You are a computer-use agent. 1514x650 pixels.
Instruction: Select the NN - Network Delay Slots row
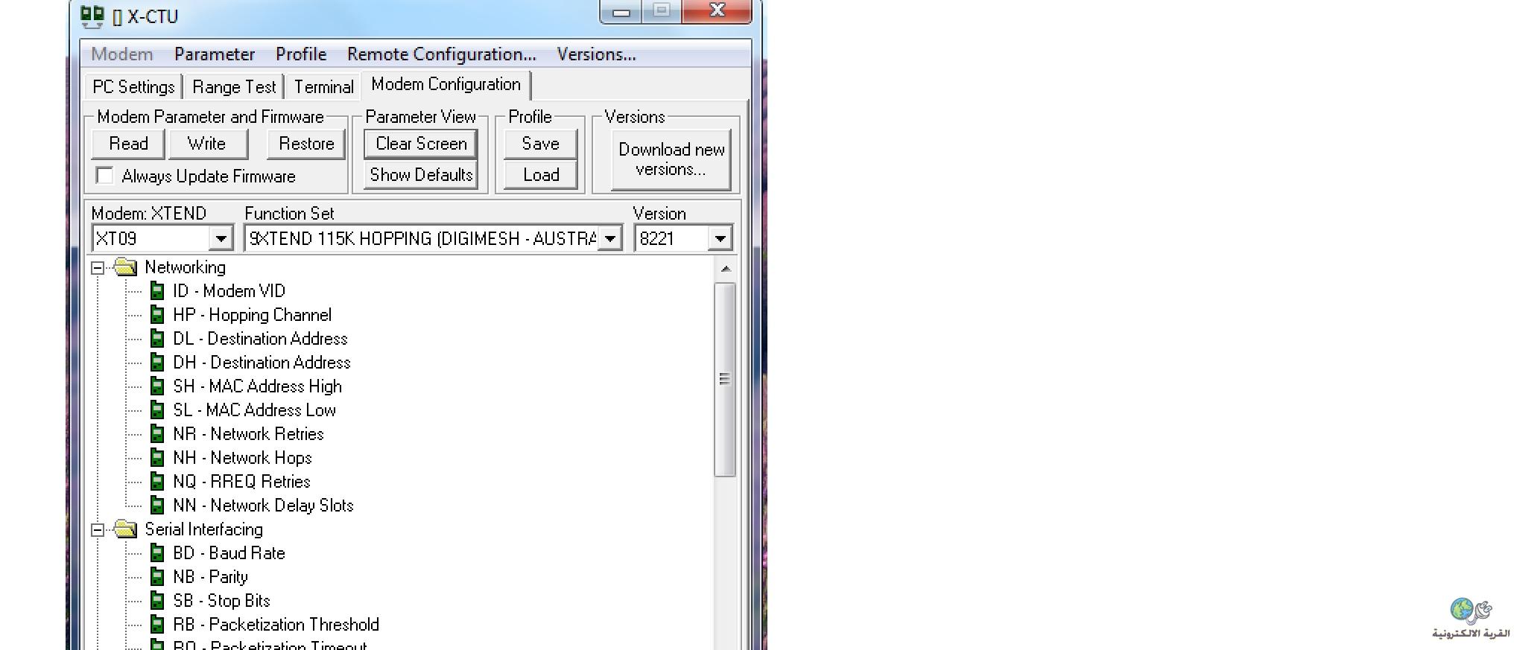(263, 506)
